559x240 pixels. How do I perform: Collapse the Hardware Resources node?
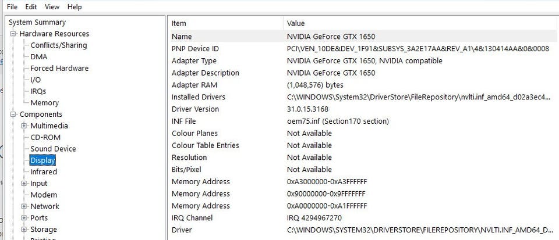click(x=13, y=34)
